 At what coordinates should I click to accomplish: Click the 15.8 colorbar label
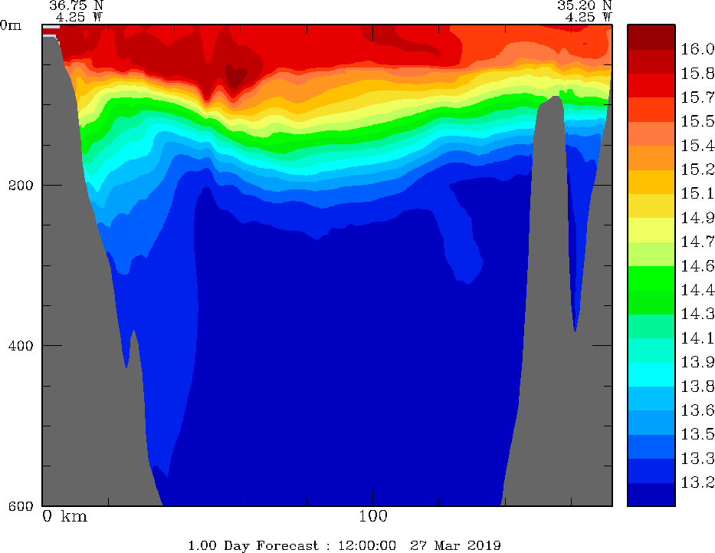click(697, 73)
